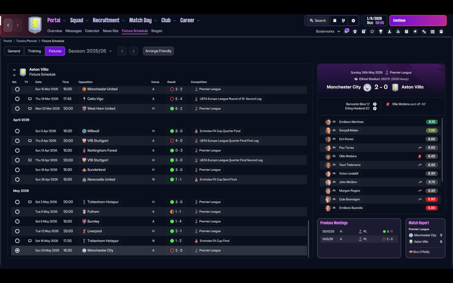Select the Manchester United fixture radio button

17,89
